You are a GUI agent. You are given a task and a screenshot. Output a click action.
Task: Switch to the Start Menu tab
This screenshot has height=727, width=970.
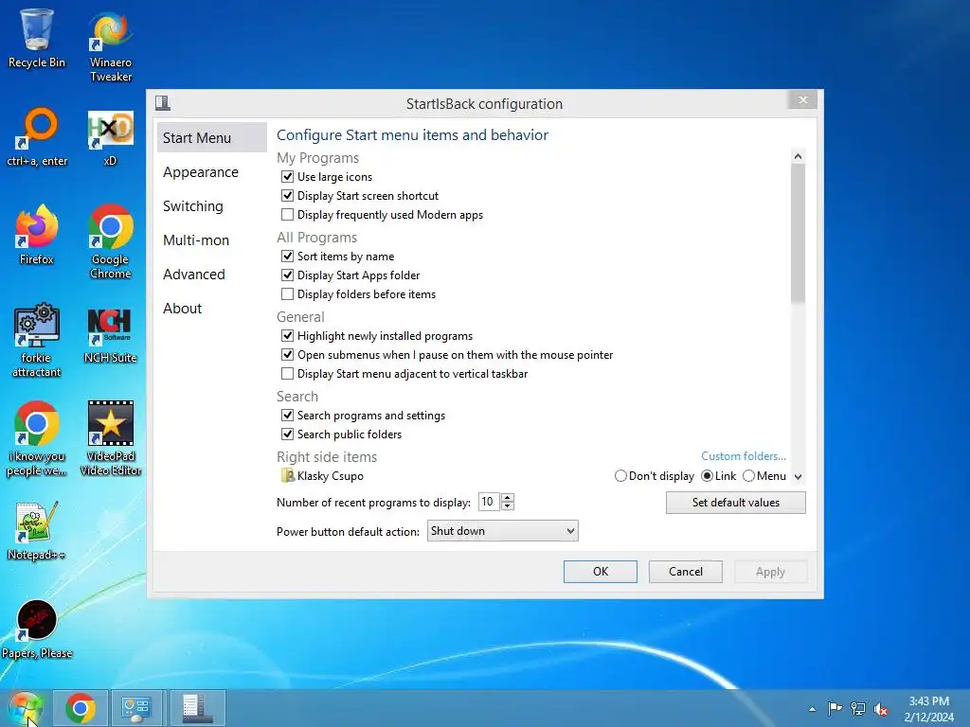211,137
